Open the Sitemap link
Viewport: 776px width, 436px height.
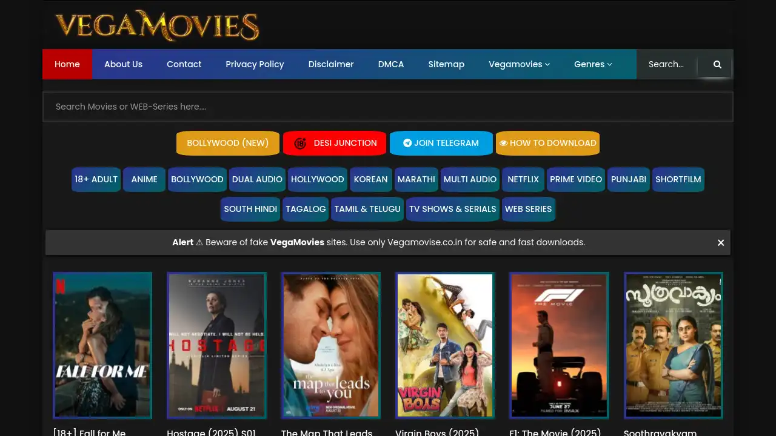(446, 64)
